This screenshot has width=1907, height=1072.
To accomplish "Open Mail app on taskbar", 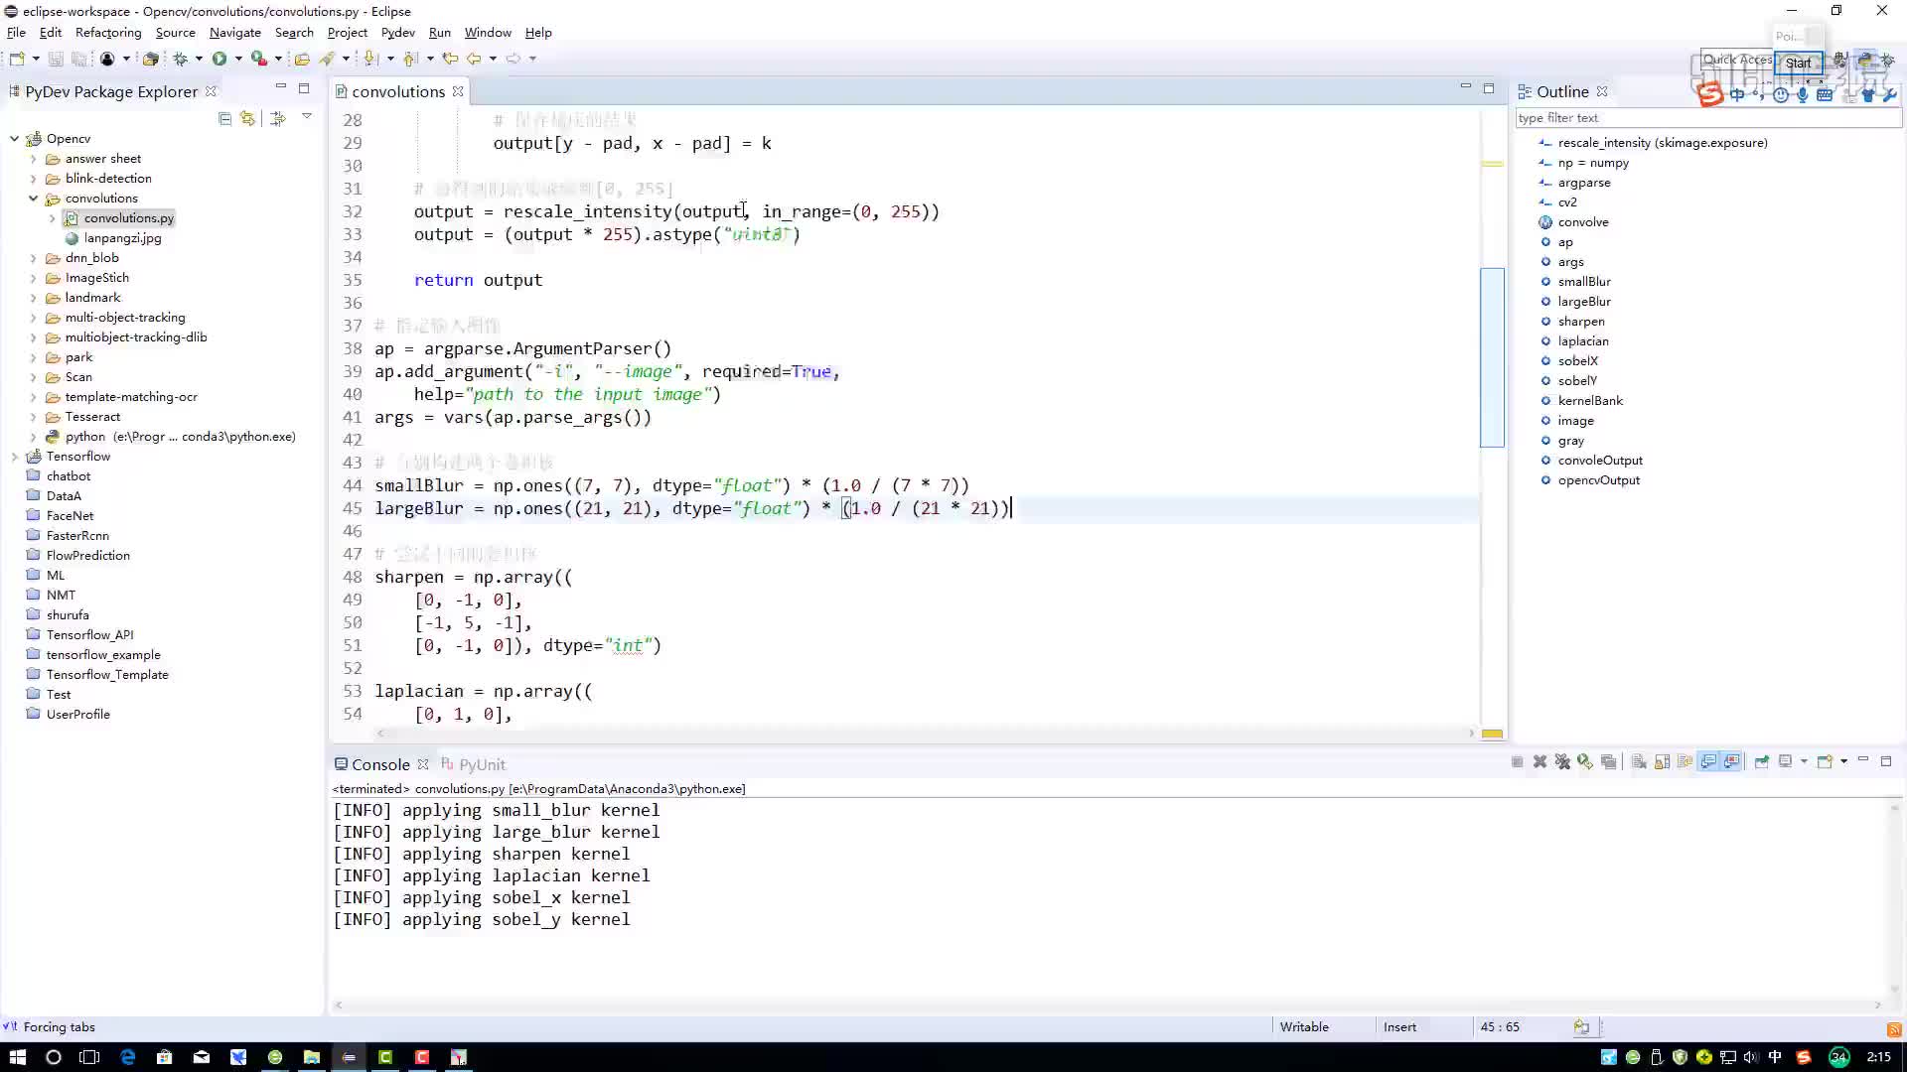I will [202, 1057].
